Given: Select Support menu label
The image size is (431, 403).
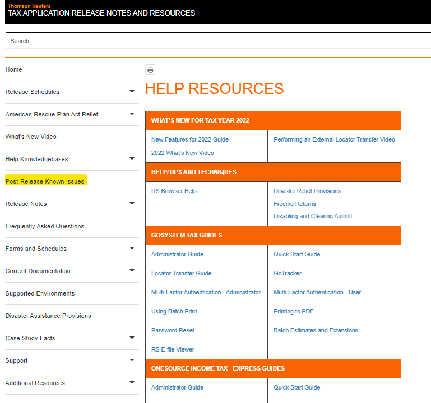Looking at the screenshot, I should (x=16, y=360).
